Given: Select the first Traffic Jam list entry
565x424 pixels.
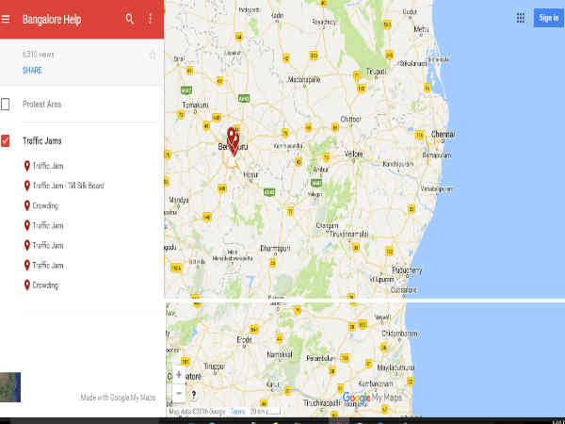Looking at the screenshot, I should [x=47, y=166].
